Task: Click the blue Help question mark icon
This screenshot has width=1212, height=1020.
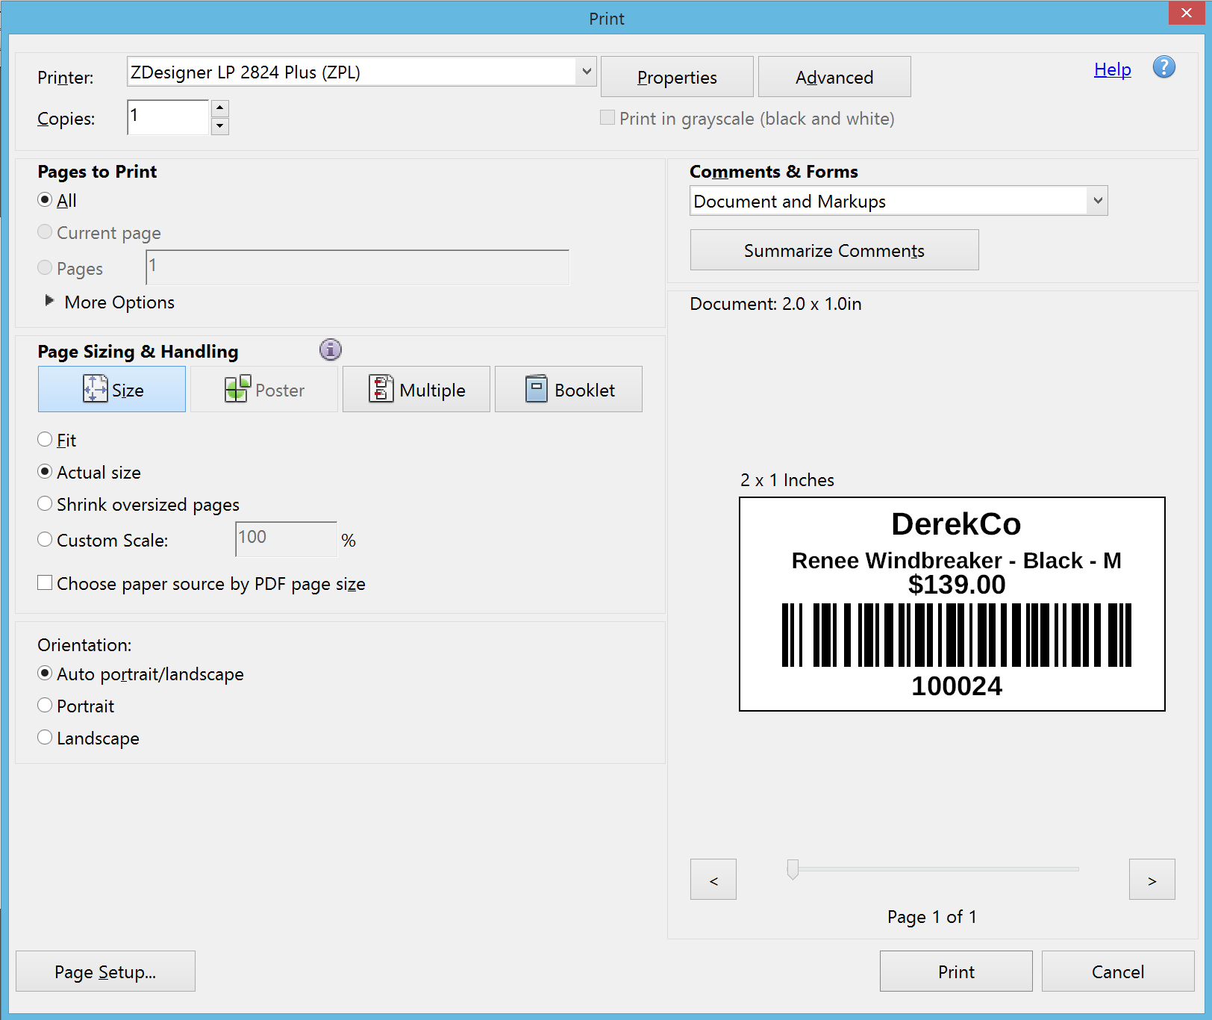Action: click(1163, 67)
